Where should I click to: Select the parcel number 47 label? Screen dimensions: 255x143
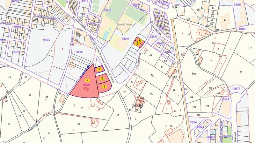coord(152,75)
